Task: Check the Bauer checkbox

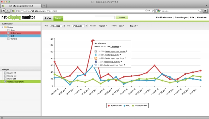Action: 8,30
